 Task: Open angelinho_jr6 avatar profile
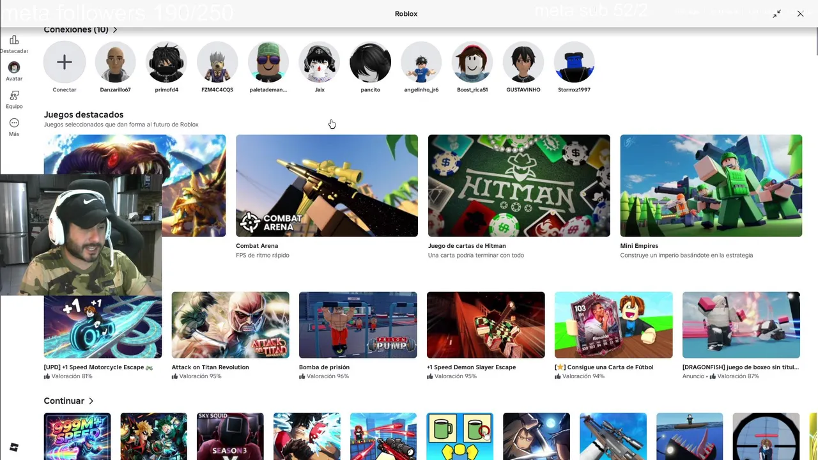[x=421, y=62]
